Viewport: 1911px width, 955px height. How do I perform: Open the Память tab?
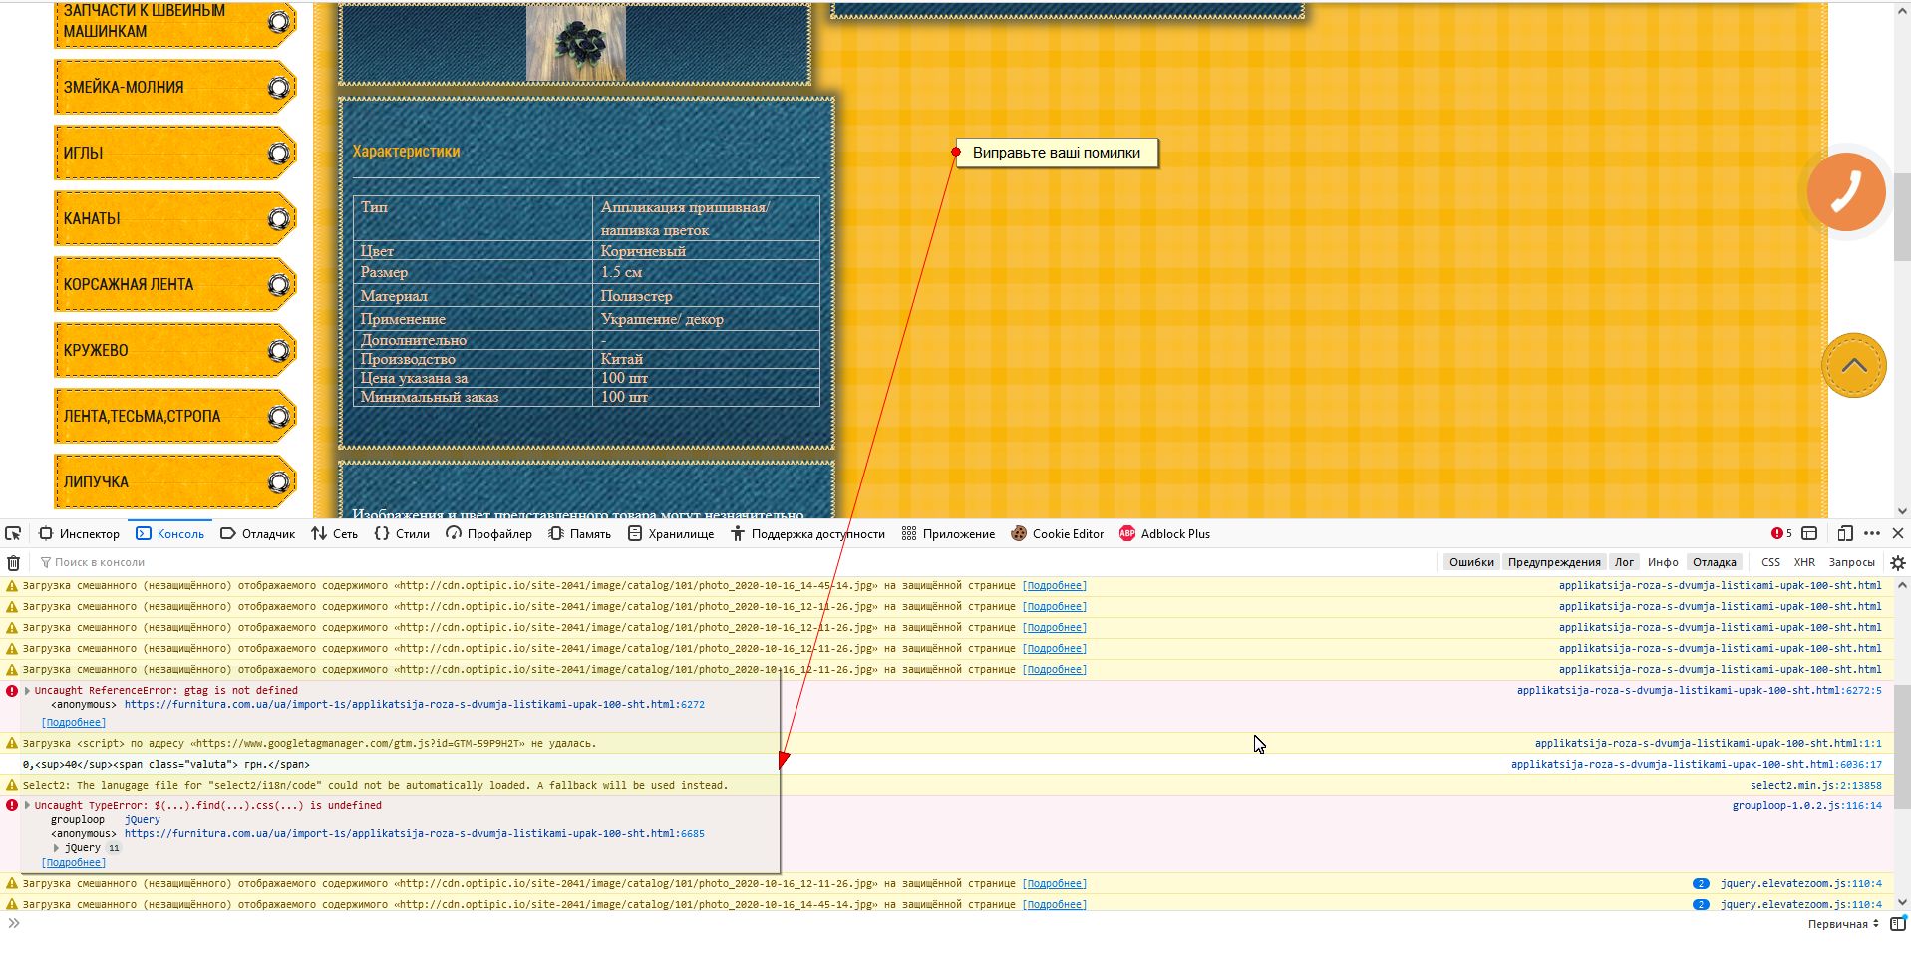click(580, 533)
